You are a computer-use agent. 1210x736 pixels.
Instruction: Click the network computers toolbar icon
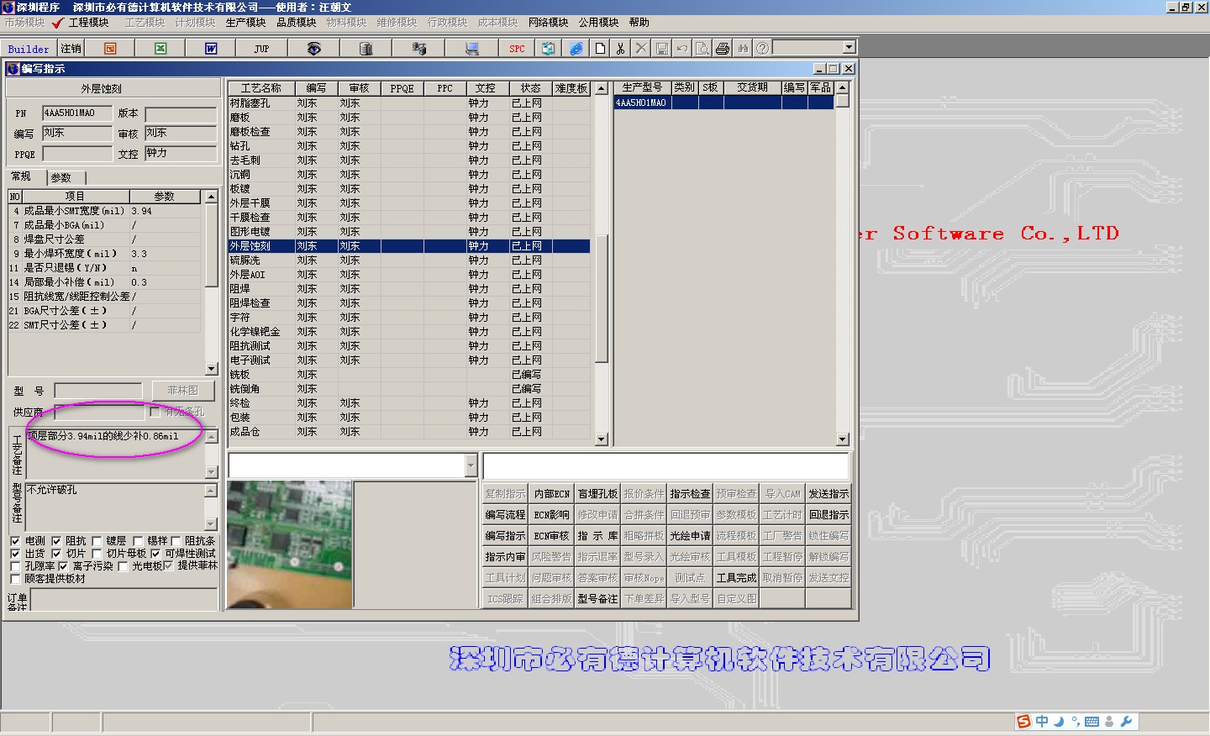coord(419,49)
